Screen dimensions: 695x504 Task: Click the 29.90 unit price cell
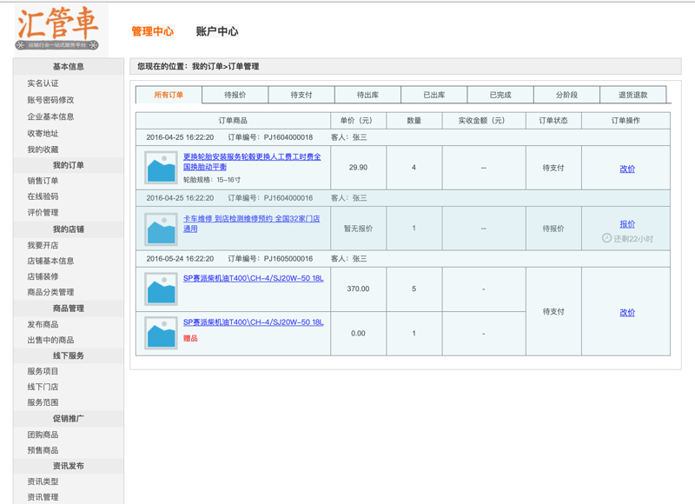(358, 168)
